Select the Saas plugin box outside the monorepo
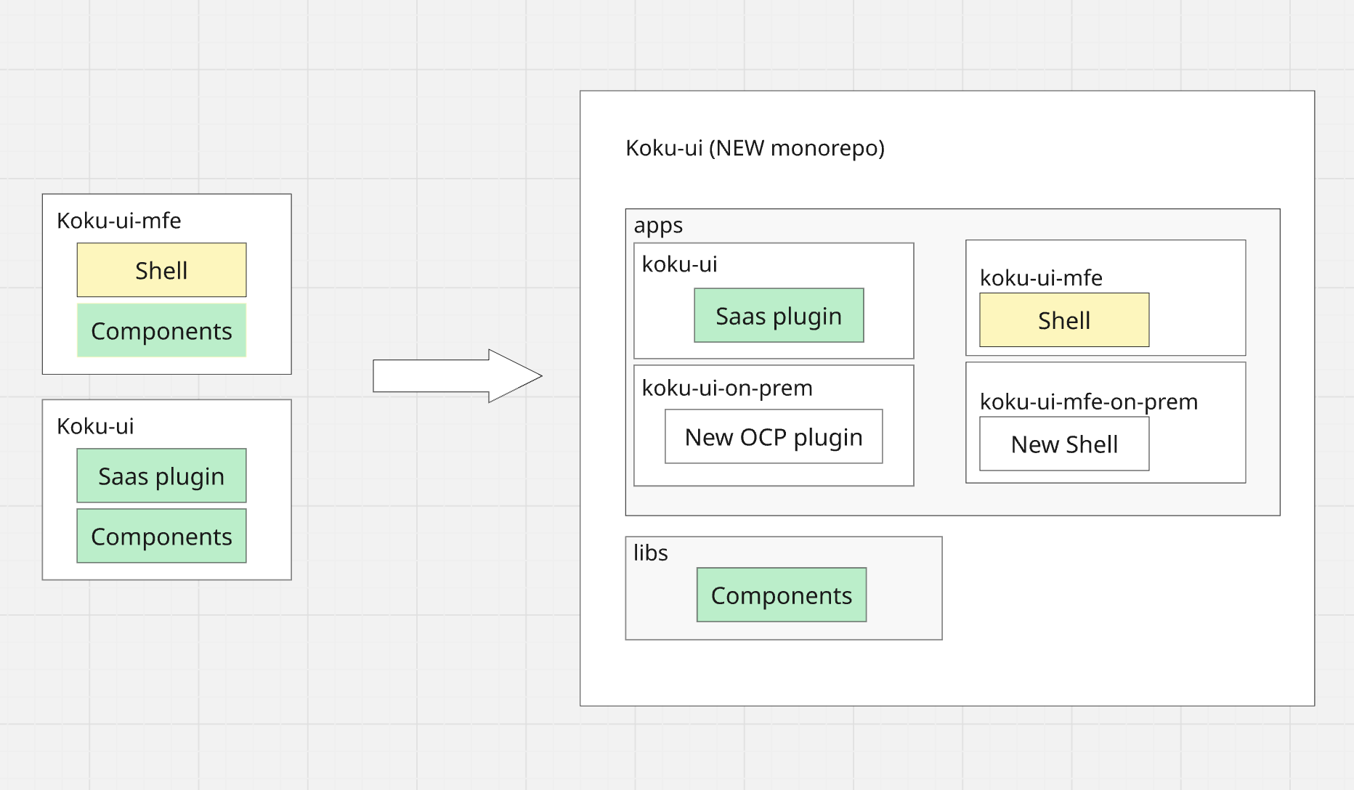This screenshot has height=790, width=1354. (161, 476)
